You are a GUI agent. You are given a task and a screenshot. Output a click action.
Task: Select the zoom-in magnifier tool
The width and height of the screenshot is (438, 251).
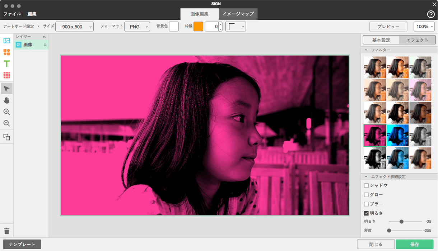[x=6, y=112]
